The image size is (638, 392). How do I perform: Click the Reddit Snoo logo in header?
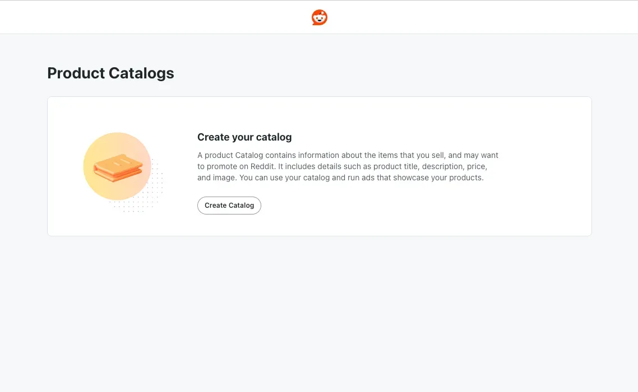[x=320, y=17]
